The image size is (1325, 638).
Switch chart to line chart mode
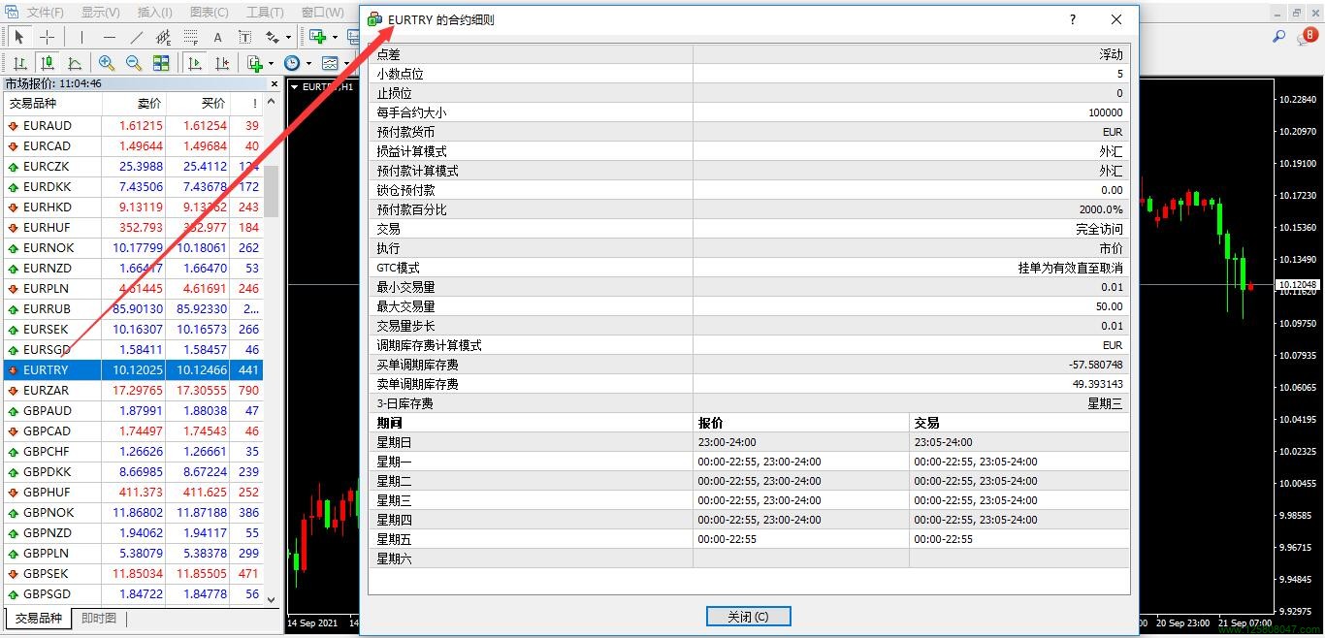pos(74,63)
